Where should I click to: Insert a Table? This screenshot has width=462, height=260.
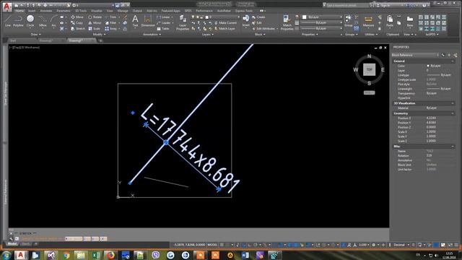pyautogui.click(x=163, y=29)
